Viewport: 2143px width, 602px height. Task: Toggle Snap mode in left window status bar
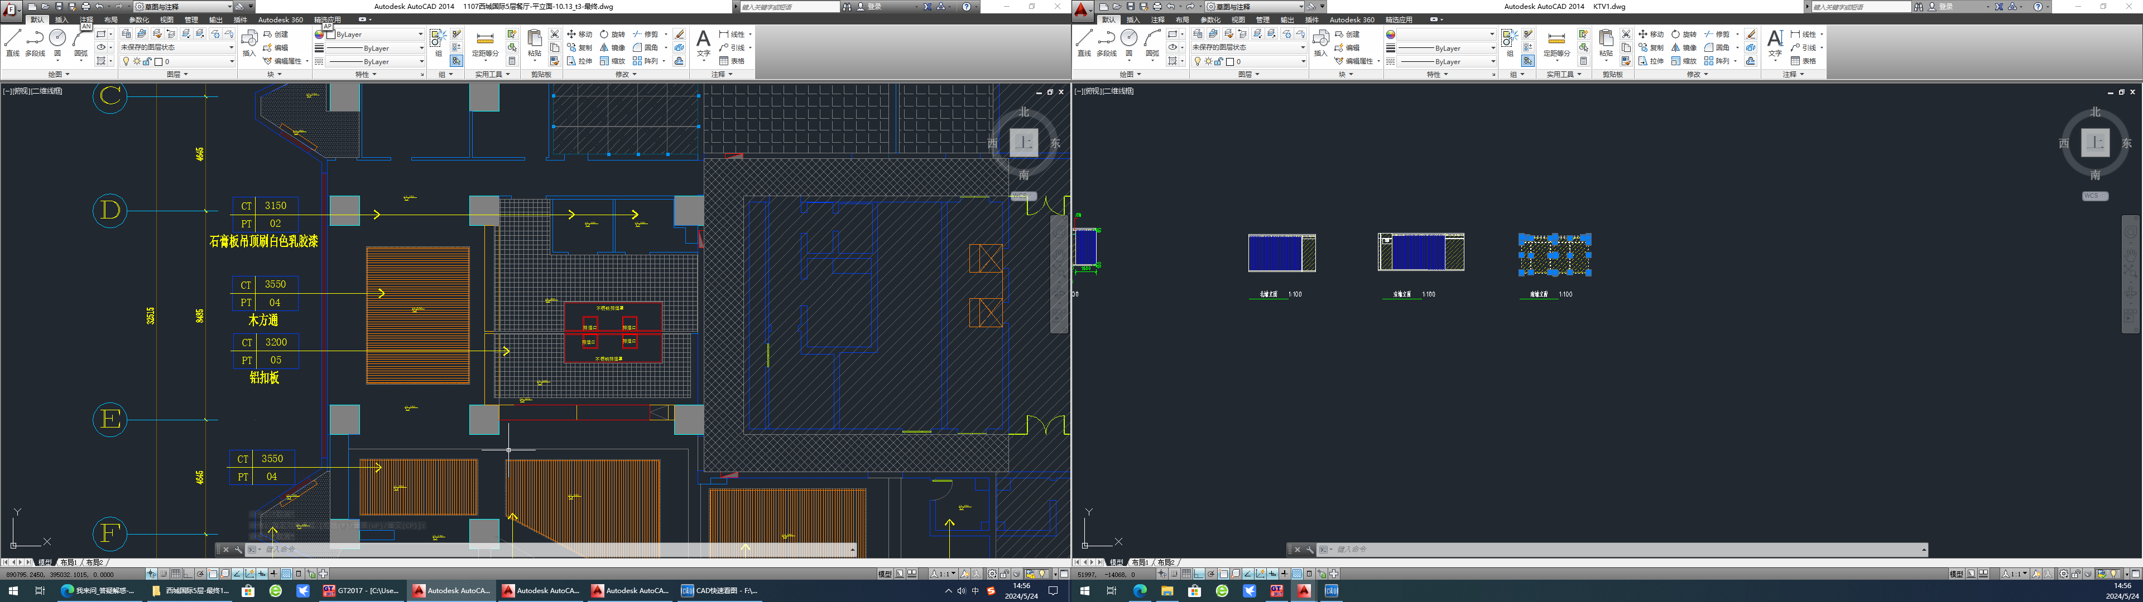163,574
